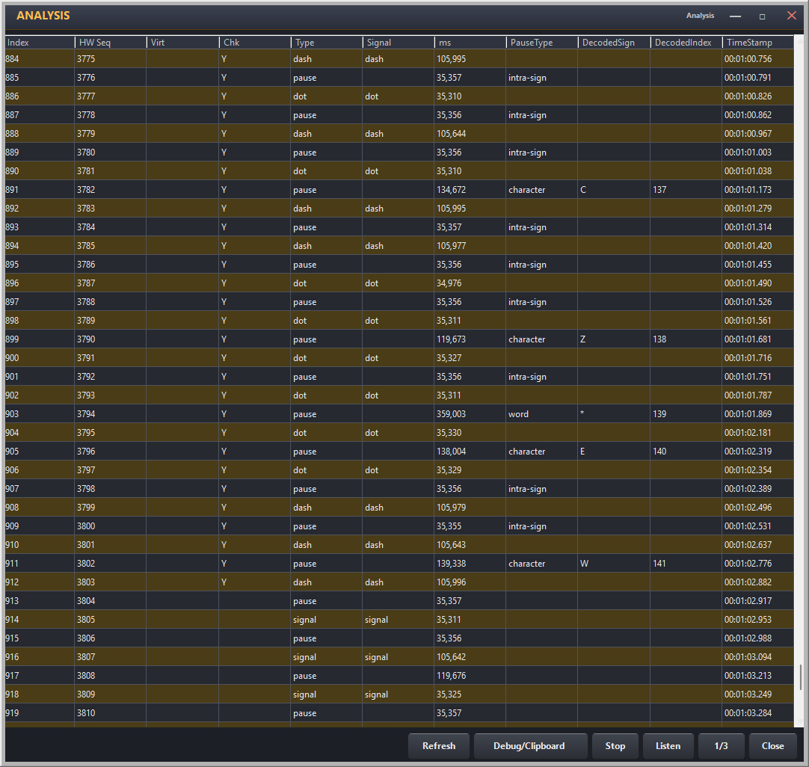Screen dimensions: 809x767
Task: Select decoded sign W in row 911
Action: pos(614,564)
